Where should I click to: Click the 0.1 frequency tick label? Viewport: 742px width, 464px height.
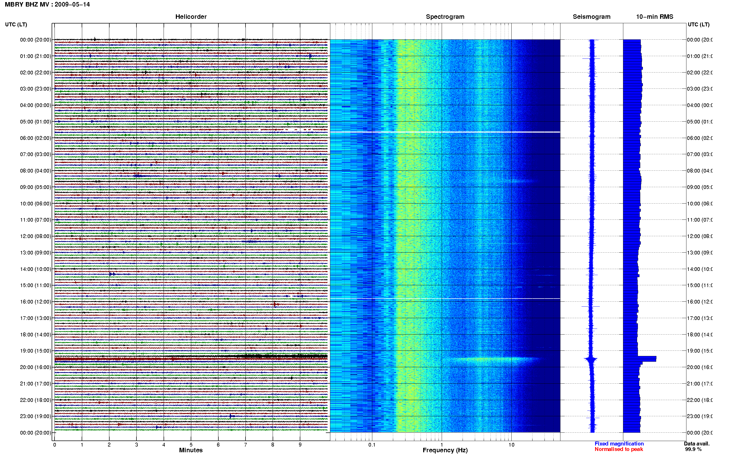tap(372, 445)
